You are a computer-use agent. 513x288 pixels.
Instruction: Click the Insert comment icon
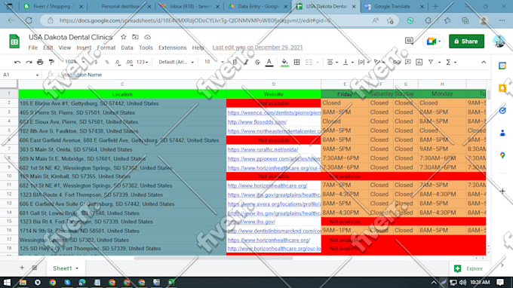[x=407, y=62]
